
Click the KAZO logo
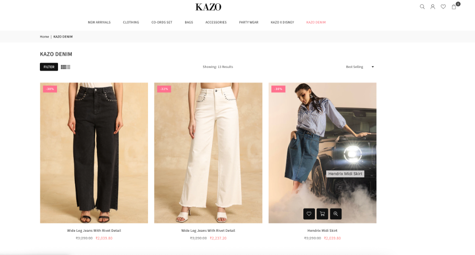208,7
